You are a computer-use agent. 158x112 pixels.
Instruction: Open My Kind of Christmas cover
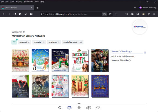[x=100, y=61]
